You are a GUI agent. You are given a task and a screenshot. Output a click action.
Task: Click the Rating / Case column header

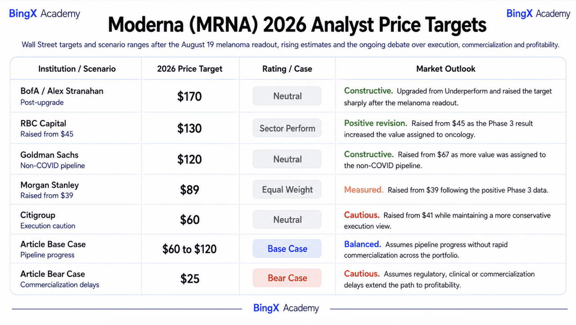(287, 69)
